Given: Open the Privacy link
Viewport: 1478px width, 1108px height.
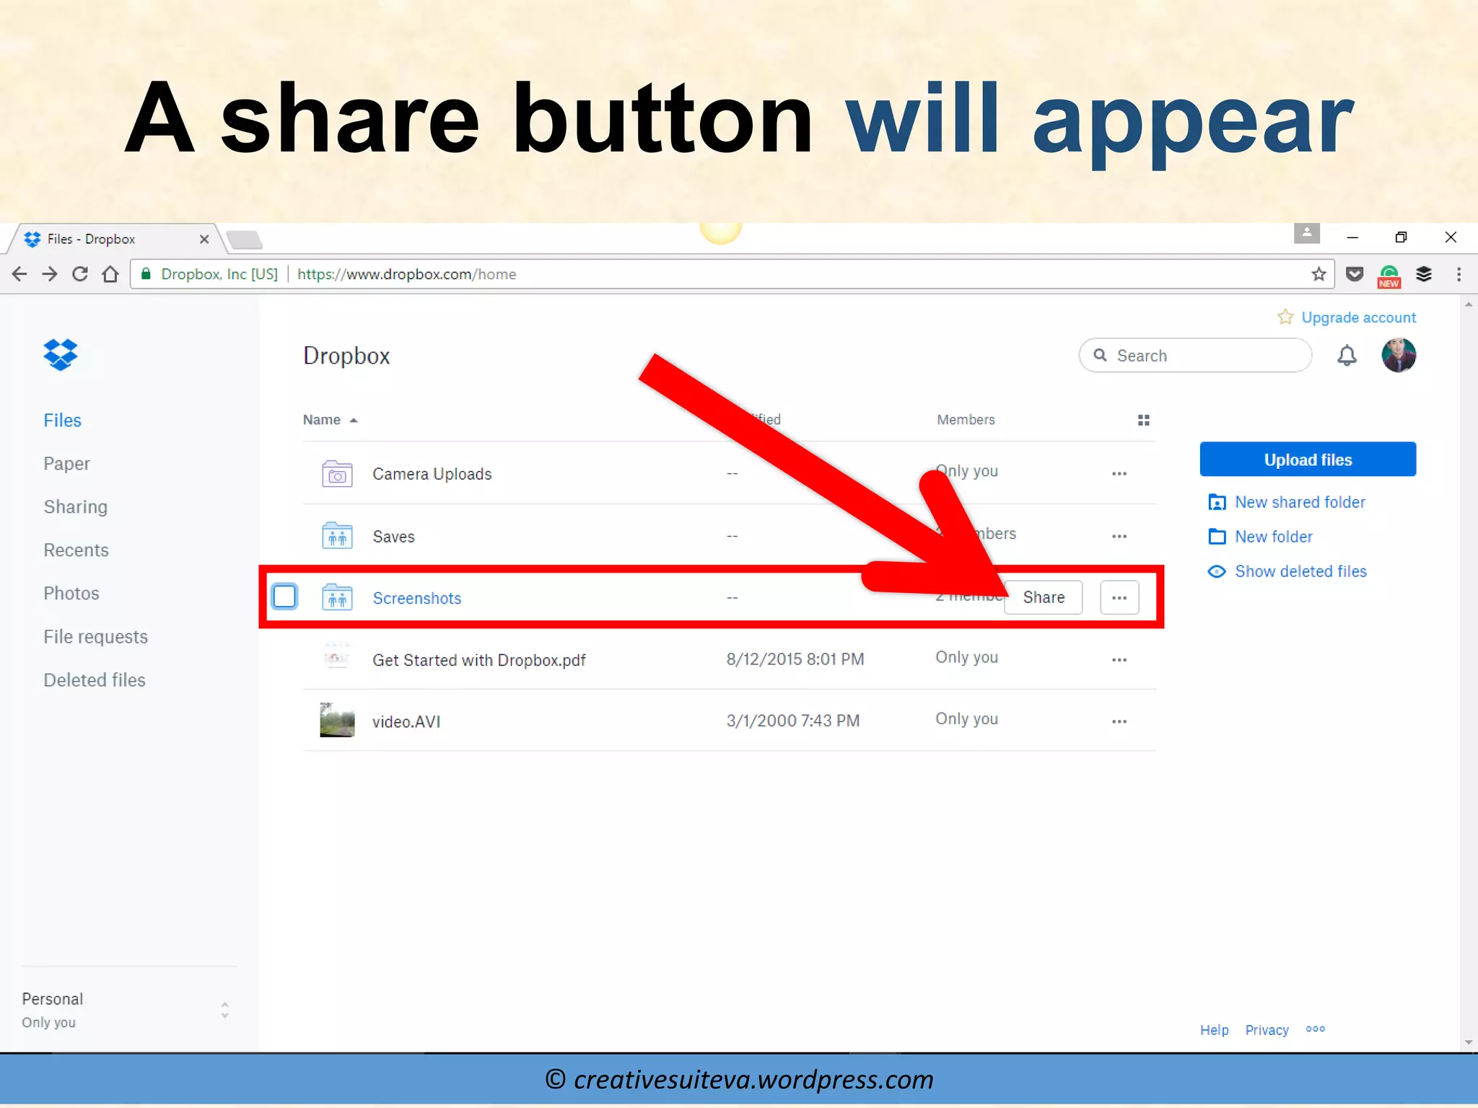Looking at the screenshot, I should click(x=1267, y=1030).
